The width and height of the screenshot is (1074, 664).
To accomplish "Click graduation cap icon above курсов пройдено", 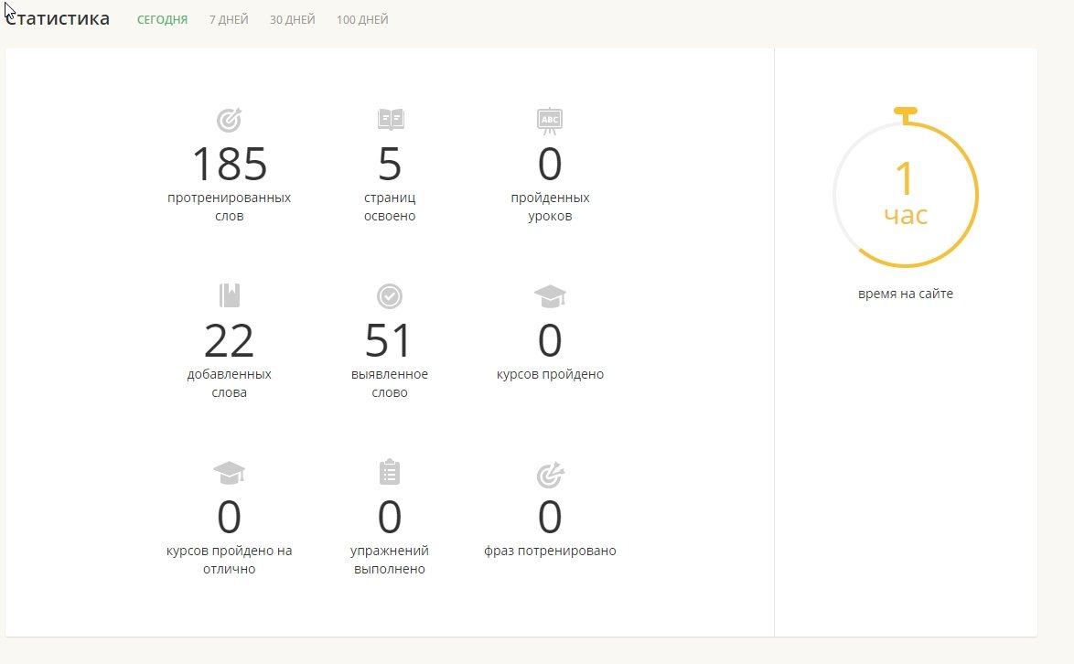I will tap(550, 296).
